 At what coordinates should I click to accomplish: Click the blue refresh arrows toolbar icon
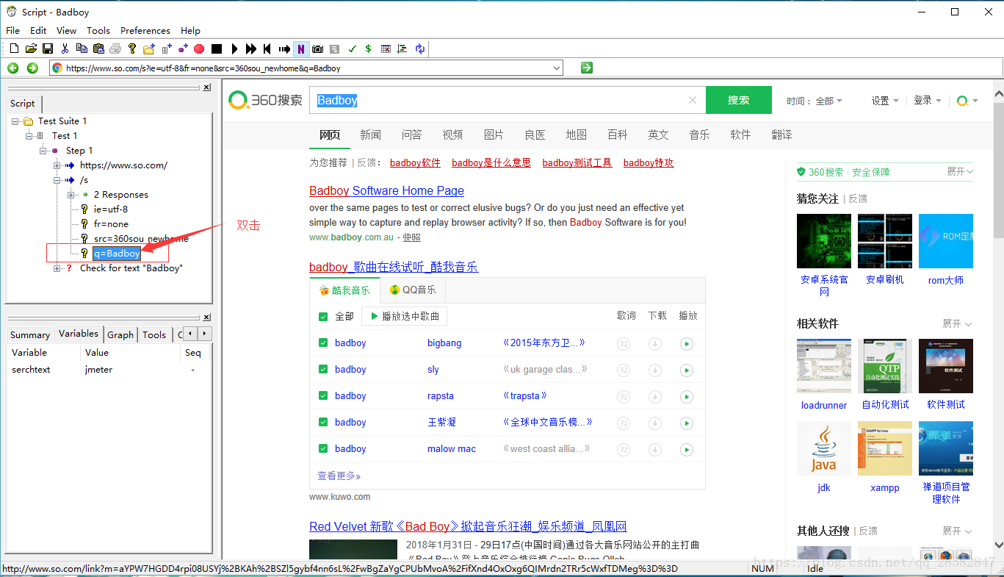(x=419, y=49)
